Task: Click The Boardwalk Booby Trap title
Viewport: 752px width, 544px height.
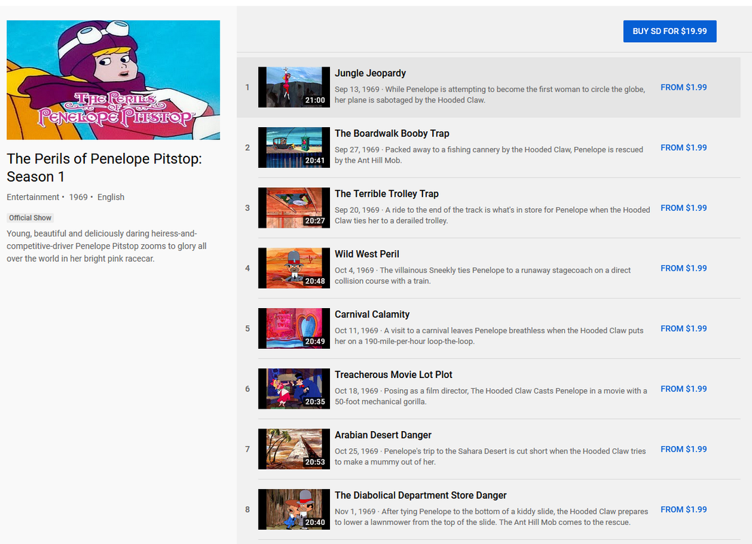Action: (392, 134)
